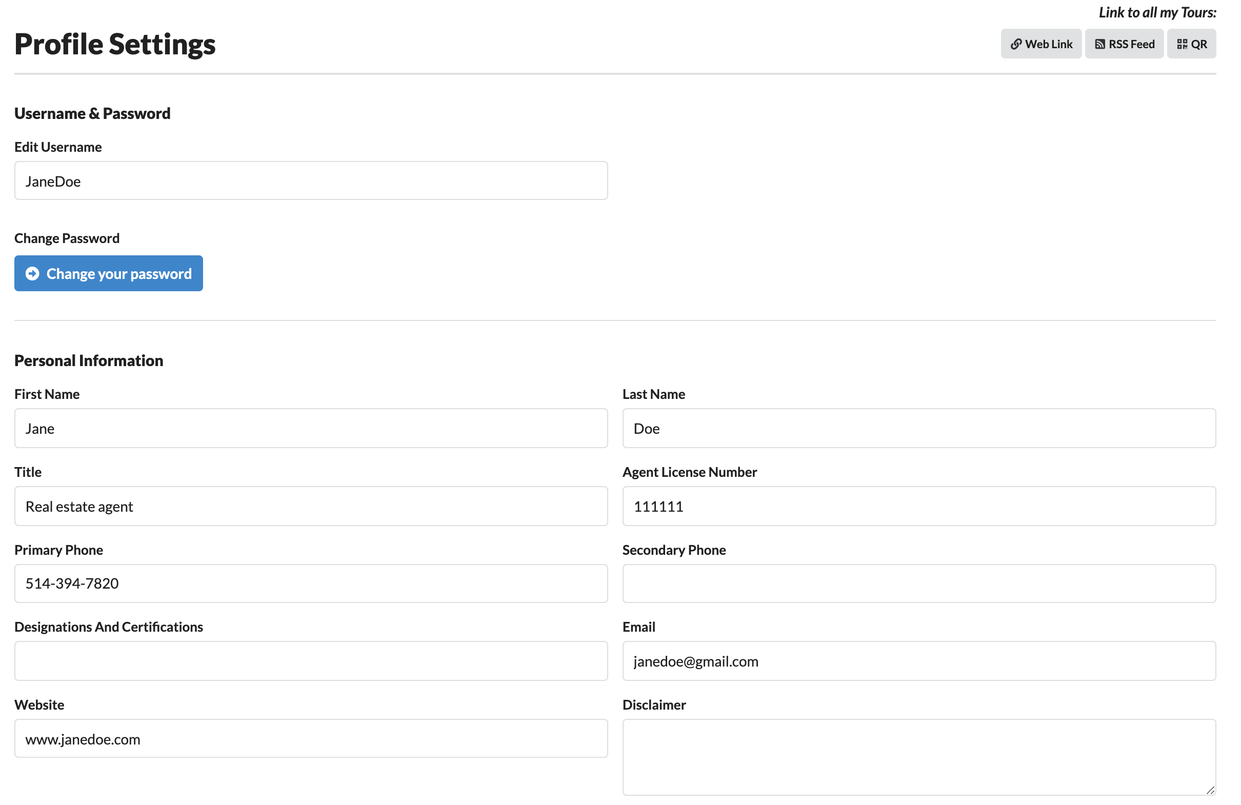Click the Web Link chain icon
Viewport: 1241px width, 805px height.
(x=1016, y=44)
